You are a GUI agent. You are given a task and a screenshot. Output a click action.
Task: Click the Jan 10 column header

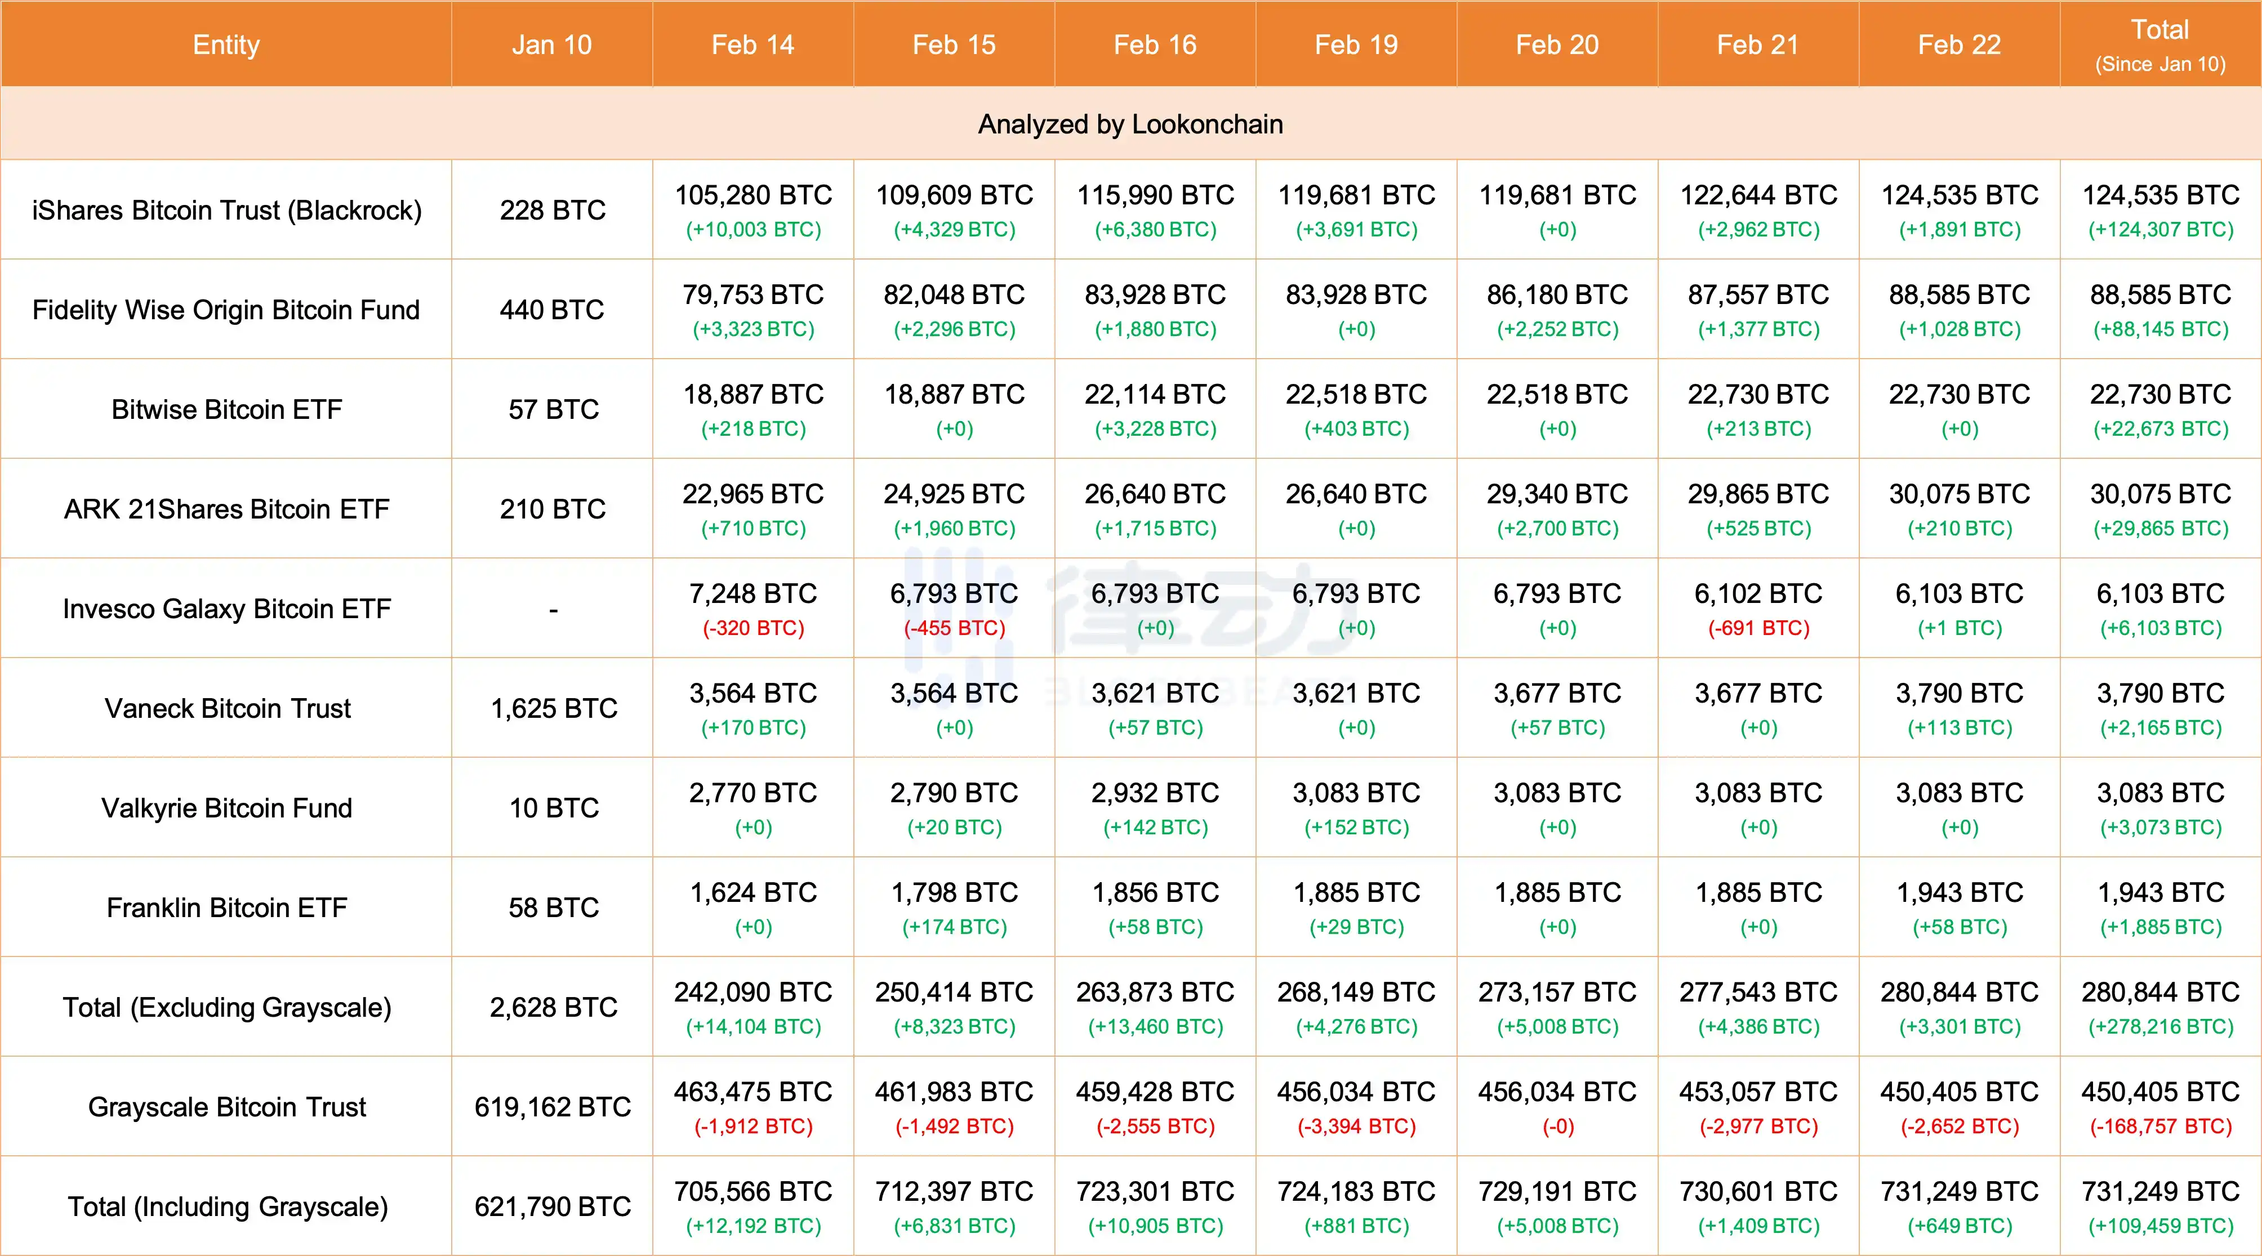[551, 45]
